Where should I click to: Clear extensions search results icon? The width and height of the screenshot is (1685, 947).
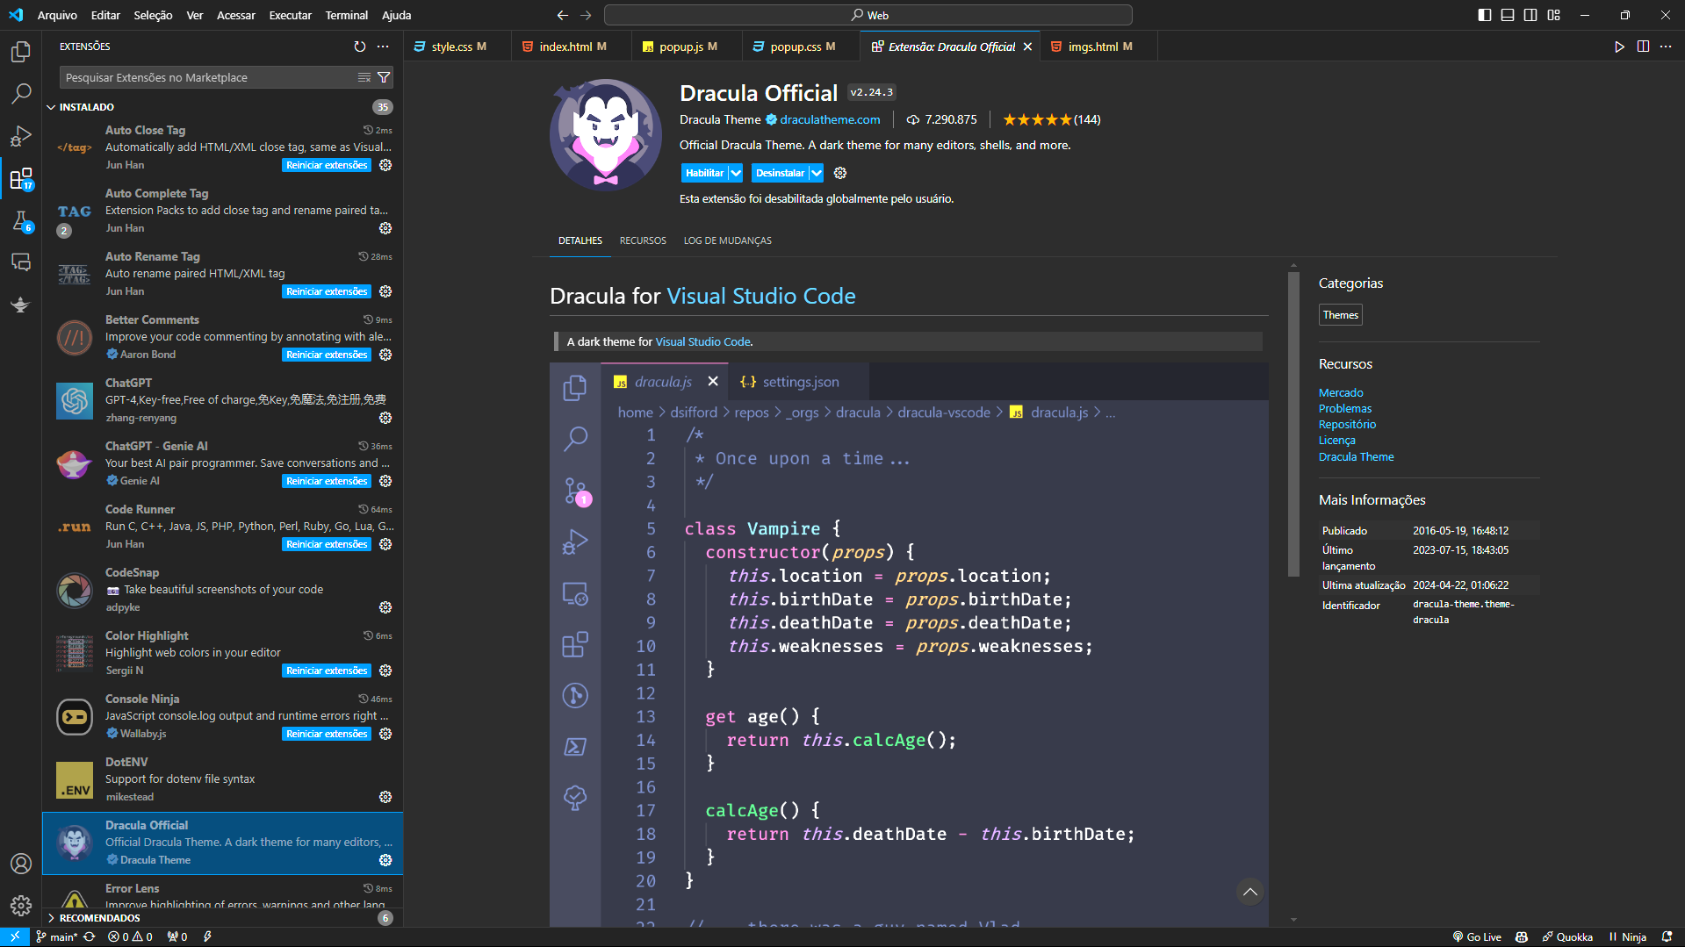point(364,77)
